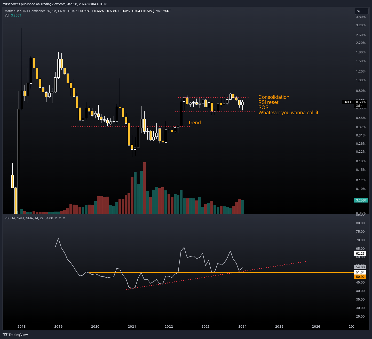Click the 0.18% price axis label
This screenshot has height=339, width=372.
tap(361, 161)
